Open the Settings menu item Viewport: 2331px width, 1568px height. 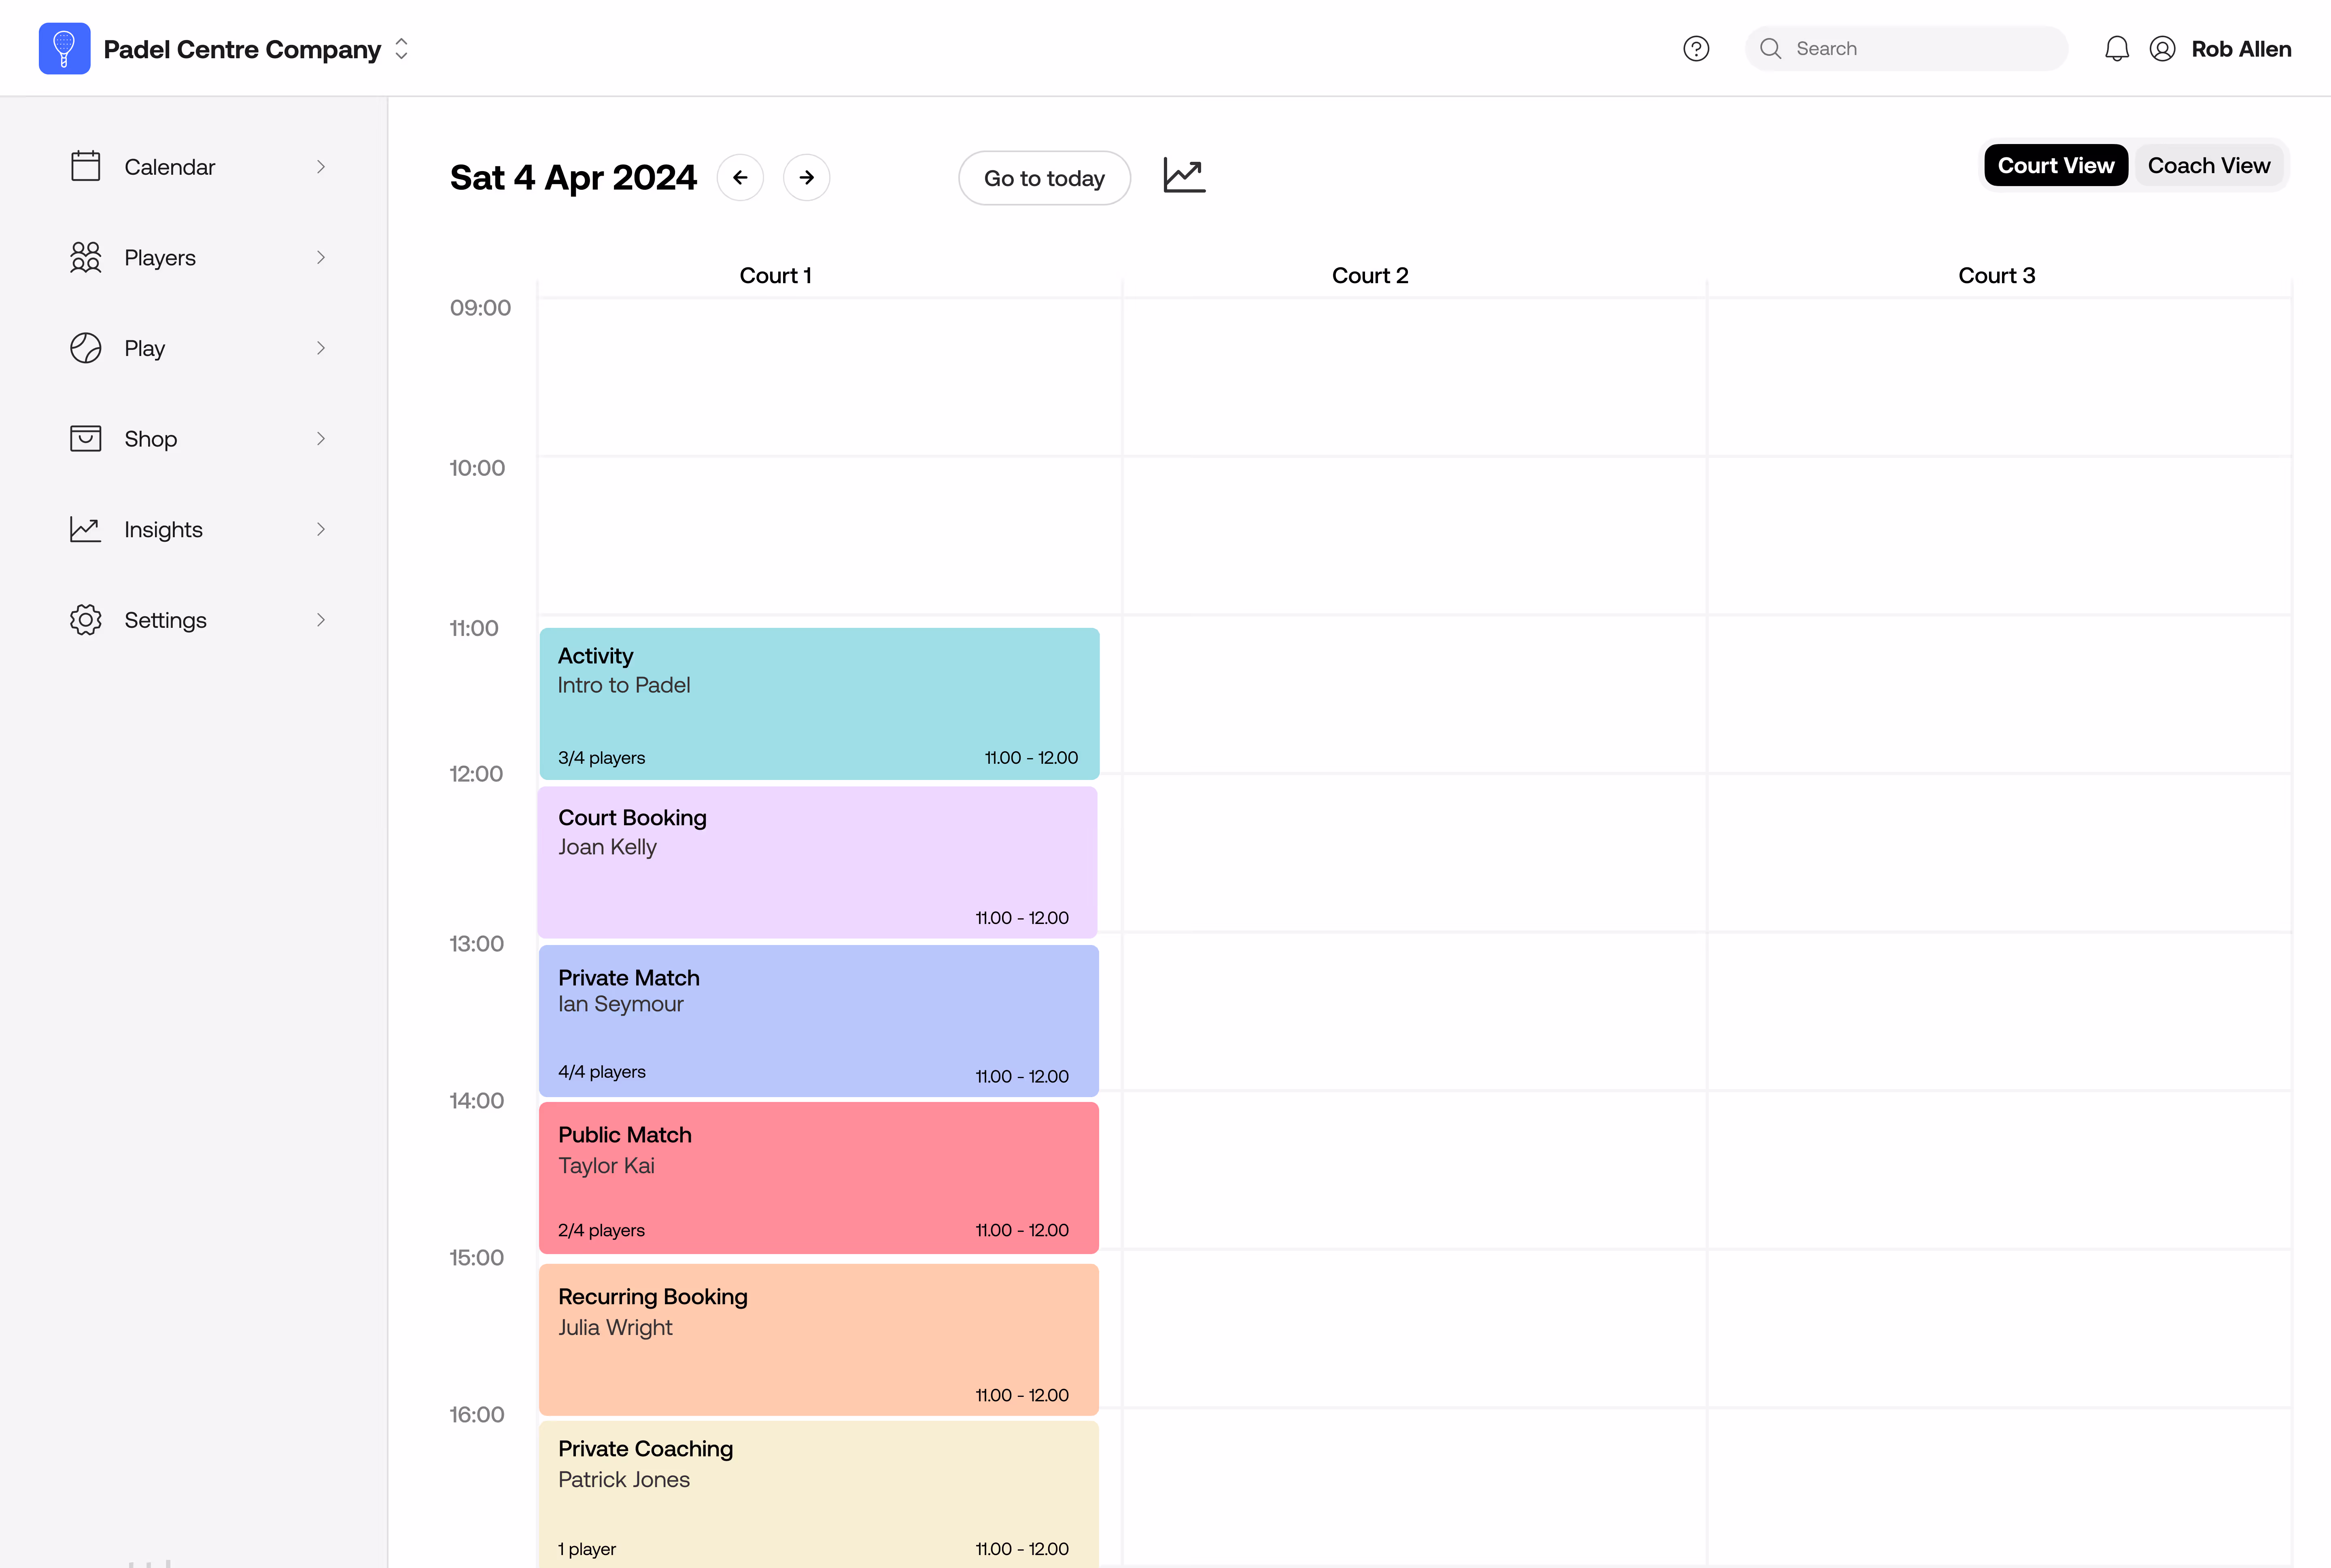coord(198,620)
